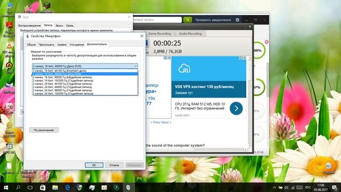Launch Microsoft Store from the taskbar

click(43, 187)
